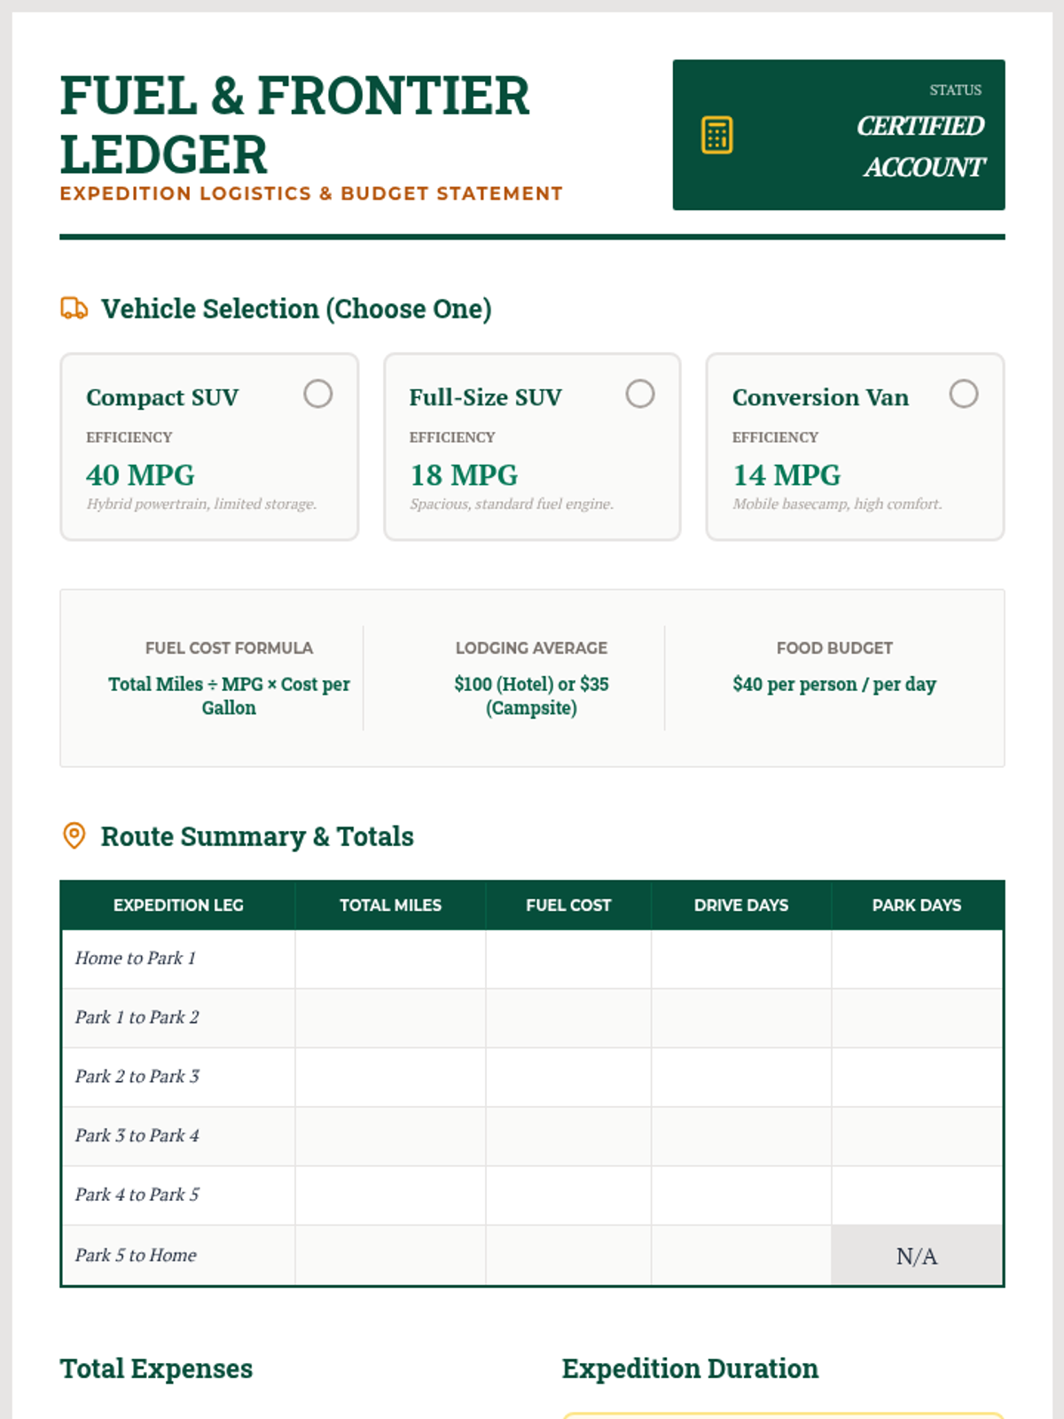Click Total Miles cell for Park 5 to Home
1064x1419 pixels.
pyautogui.click(x=390, y=1255)
